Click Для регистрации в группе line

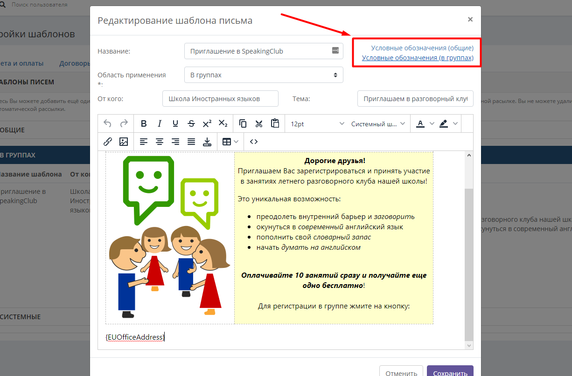click(334, 306)
